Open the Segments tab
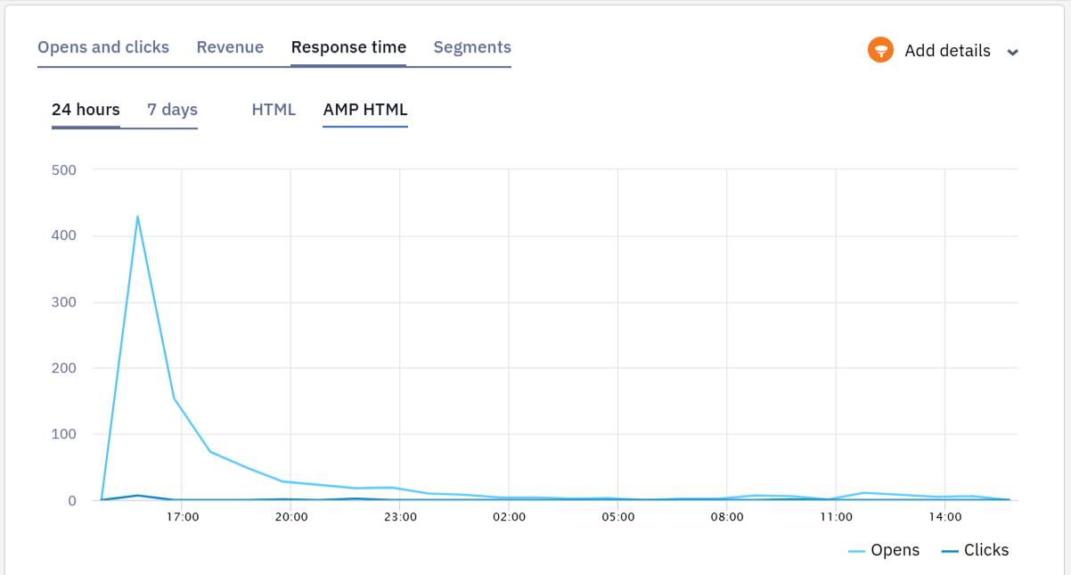 coord(472,47)
